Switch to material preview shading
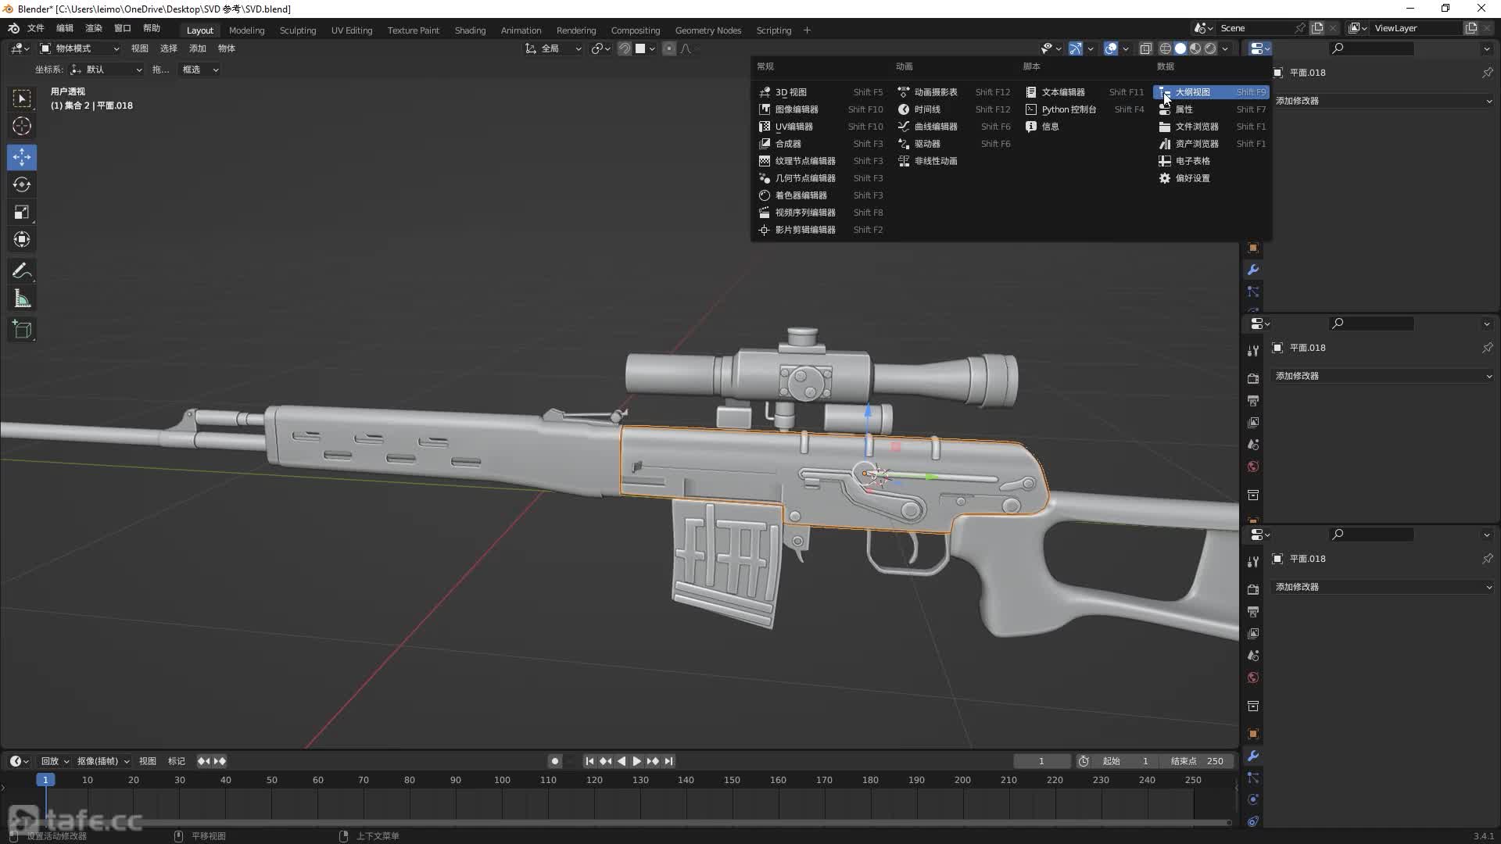The height and width of the screenshot is (844, 1501). pyautogui.click(x=1195, y=48)
